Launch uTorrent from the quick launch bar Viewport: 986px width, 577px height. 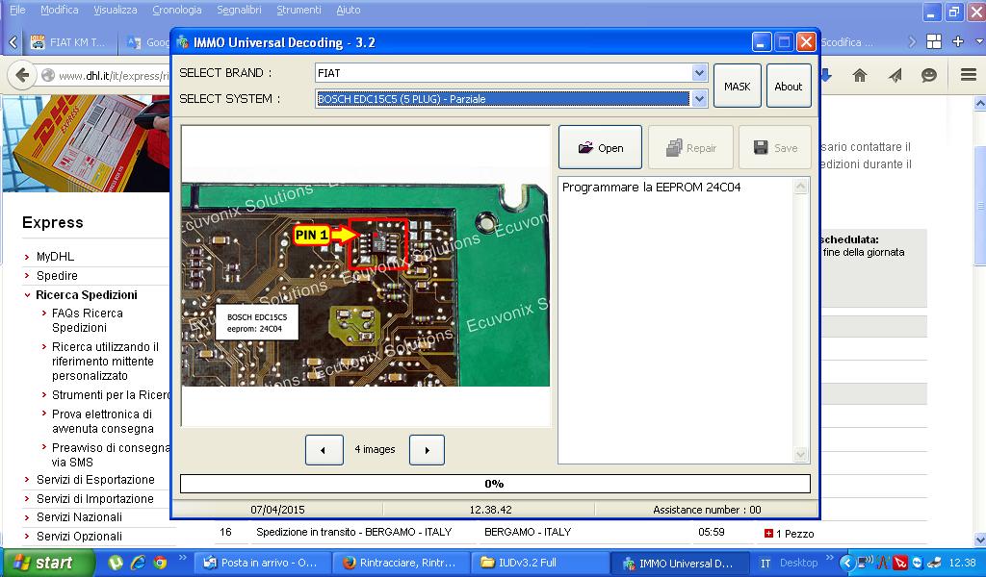(x=116, y=563)
